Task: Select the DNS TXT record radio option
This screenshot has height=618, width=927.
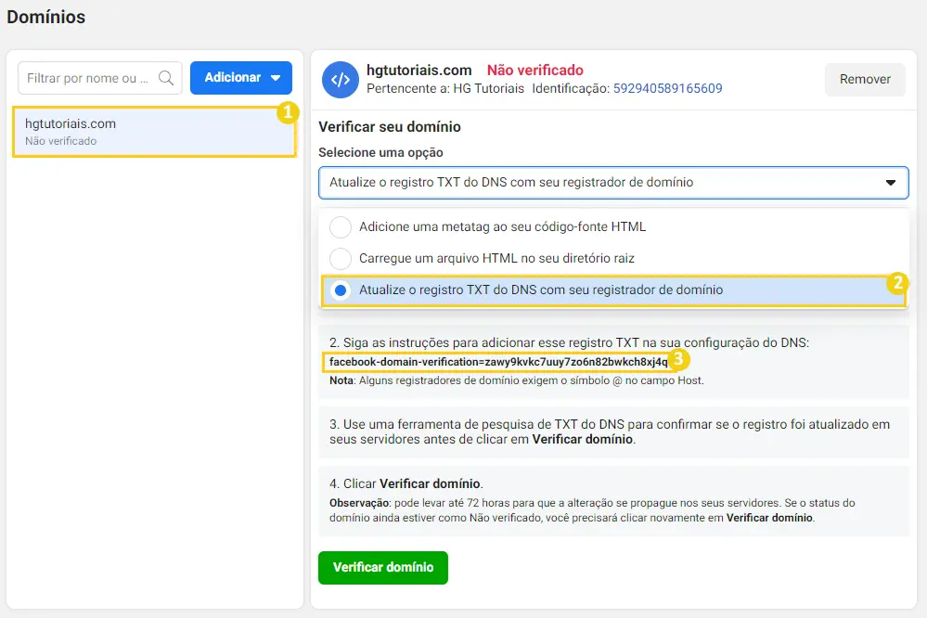Action: click(x=341, y=290)
